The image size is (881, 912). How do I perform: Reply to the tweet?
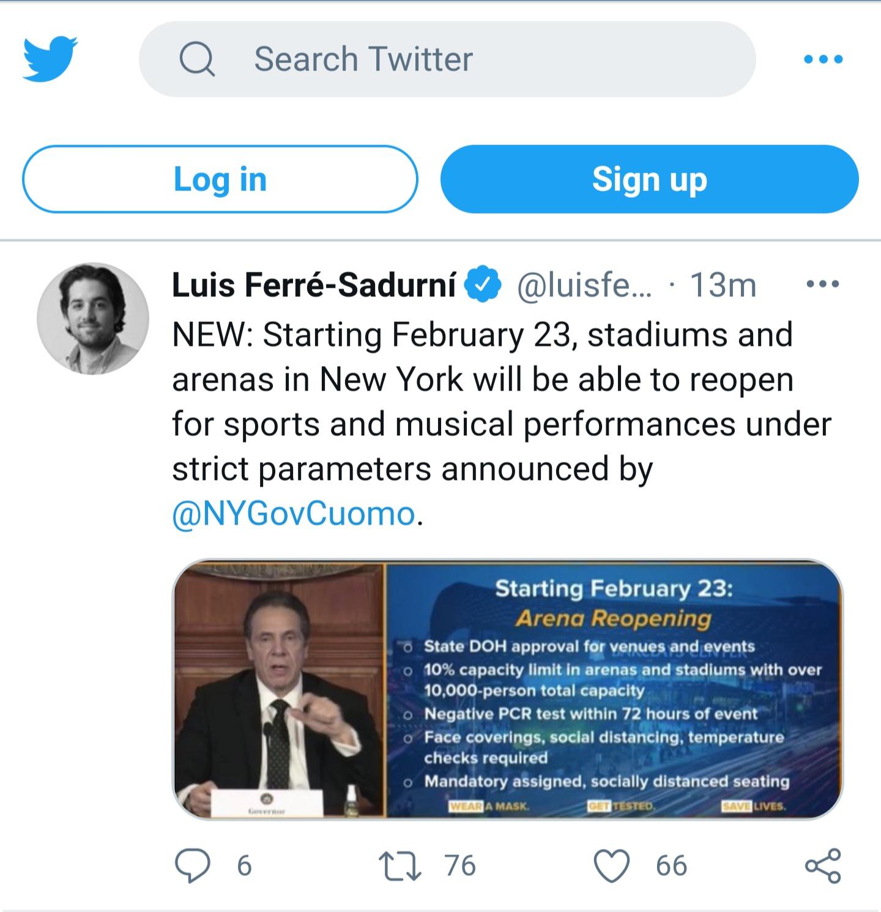193,865
